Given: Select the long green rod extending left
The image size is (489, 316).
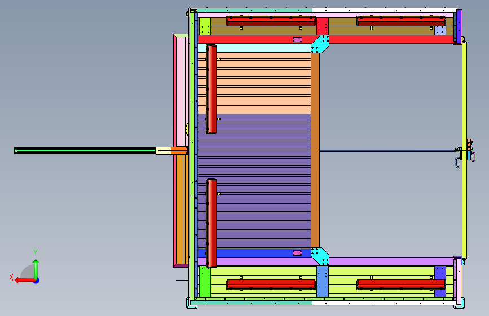Looking at the screenshot, I should 85,151.
